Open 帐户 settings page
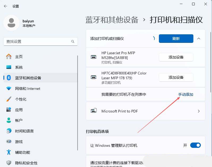Screen dimensions: 212x167 [40, 120]
